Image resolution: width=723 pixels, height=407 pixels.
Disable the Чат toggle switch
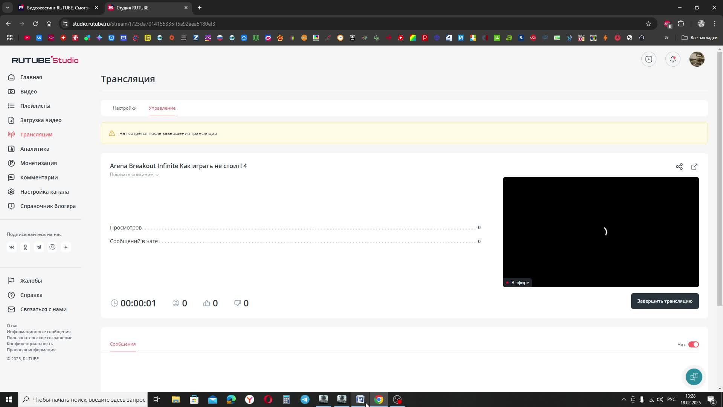click(693, 344)
